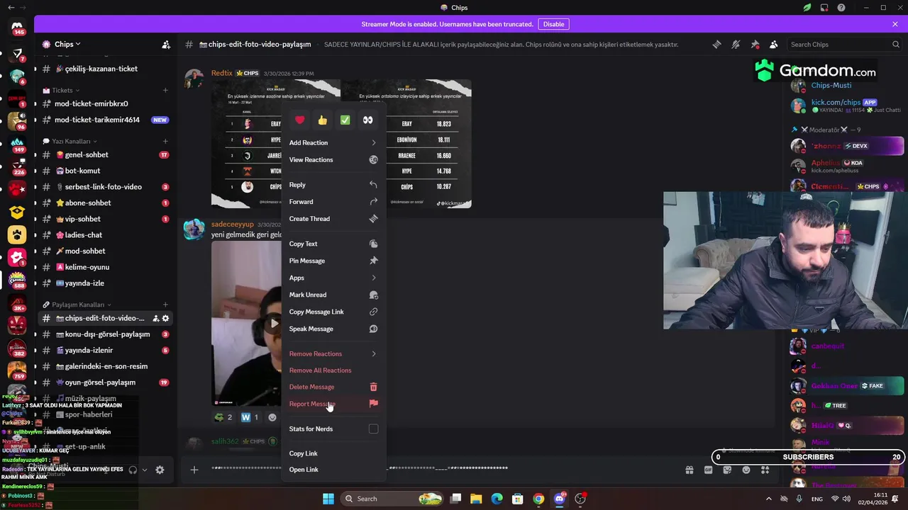Open the leaderboard image by Redtix

pos(341,144)
